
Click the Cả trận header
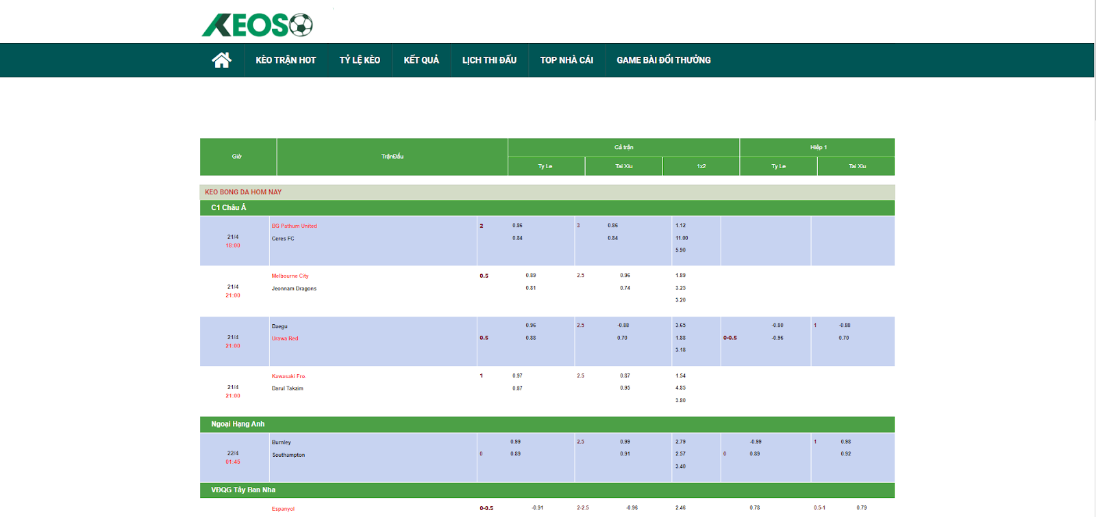[x=623, y=147]
